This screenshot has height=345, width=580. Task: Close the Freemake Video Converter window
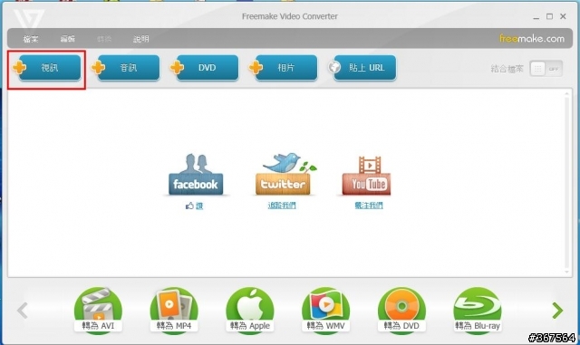click(563, 16)
